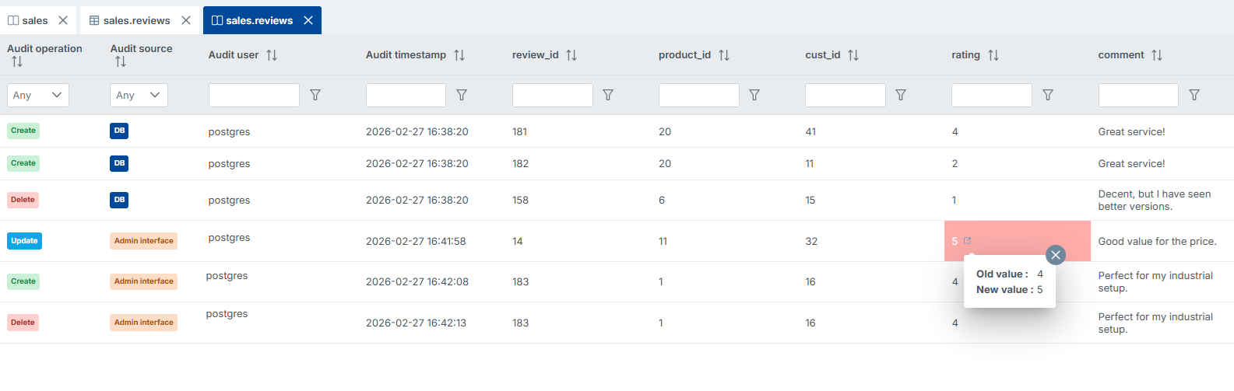Close the sales tab
Viewport: 1234px width, 391px height.
point(63,20)
